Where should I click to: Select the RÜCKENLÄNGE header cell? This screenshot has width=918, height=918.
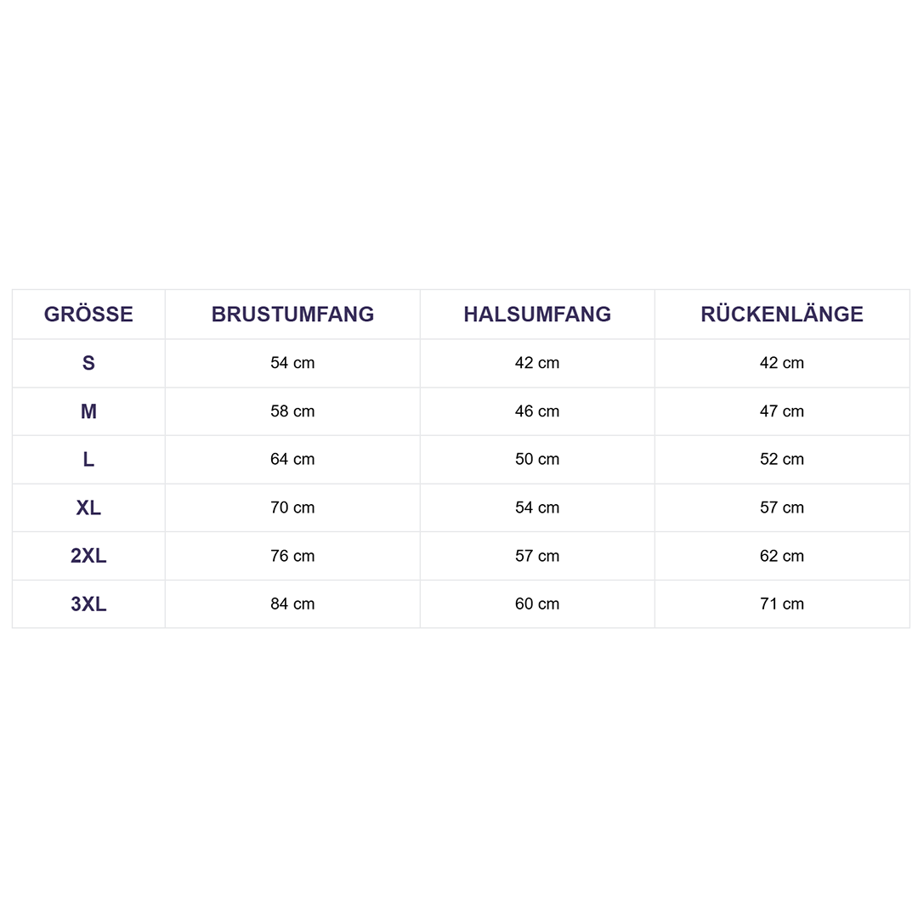(782, 314)
